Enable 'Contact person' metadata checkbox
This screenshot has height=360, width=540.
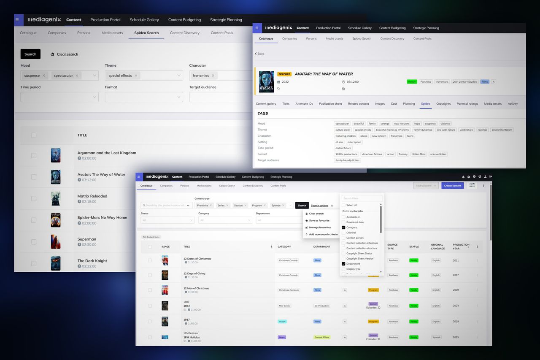(x=343, y=238)
